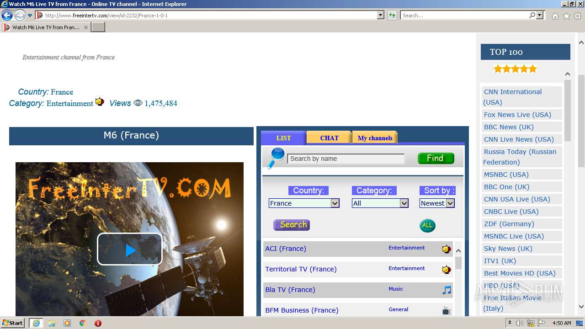
Task: Click the Search by name field
Action: (x=346, y=159)
